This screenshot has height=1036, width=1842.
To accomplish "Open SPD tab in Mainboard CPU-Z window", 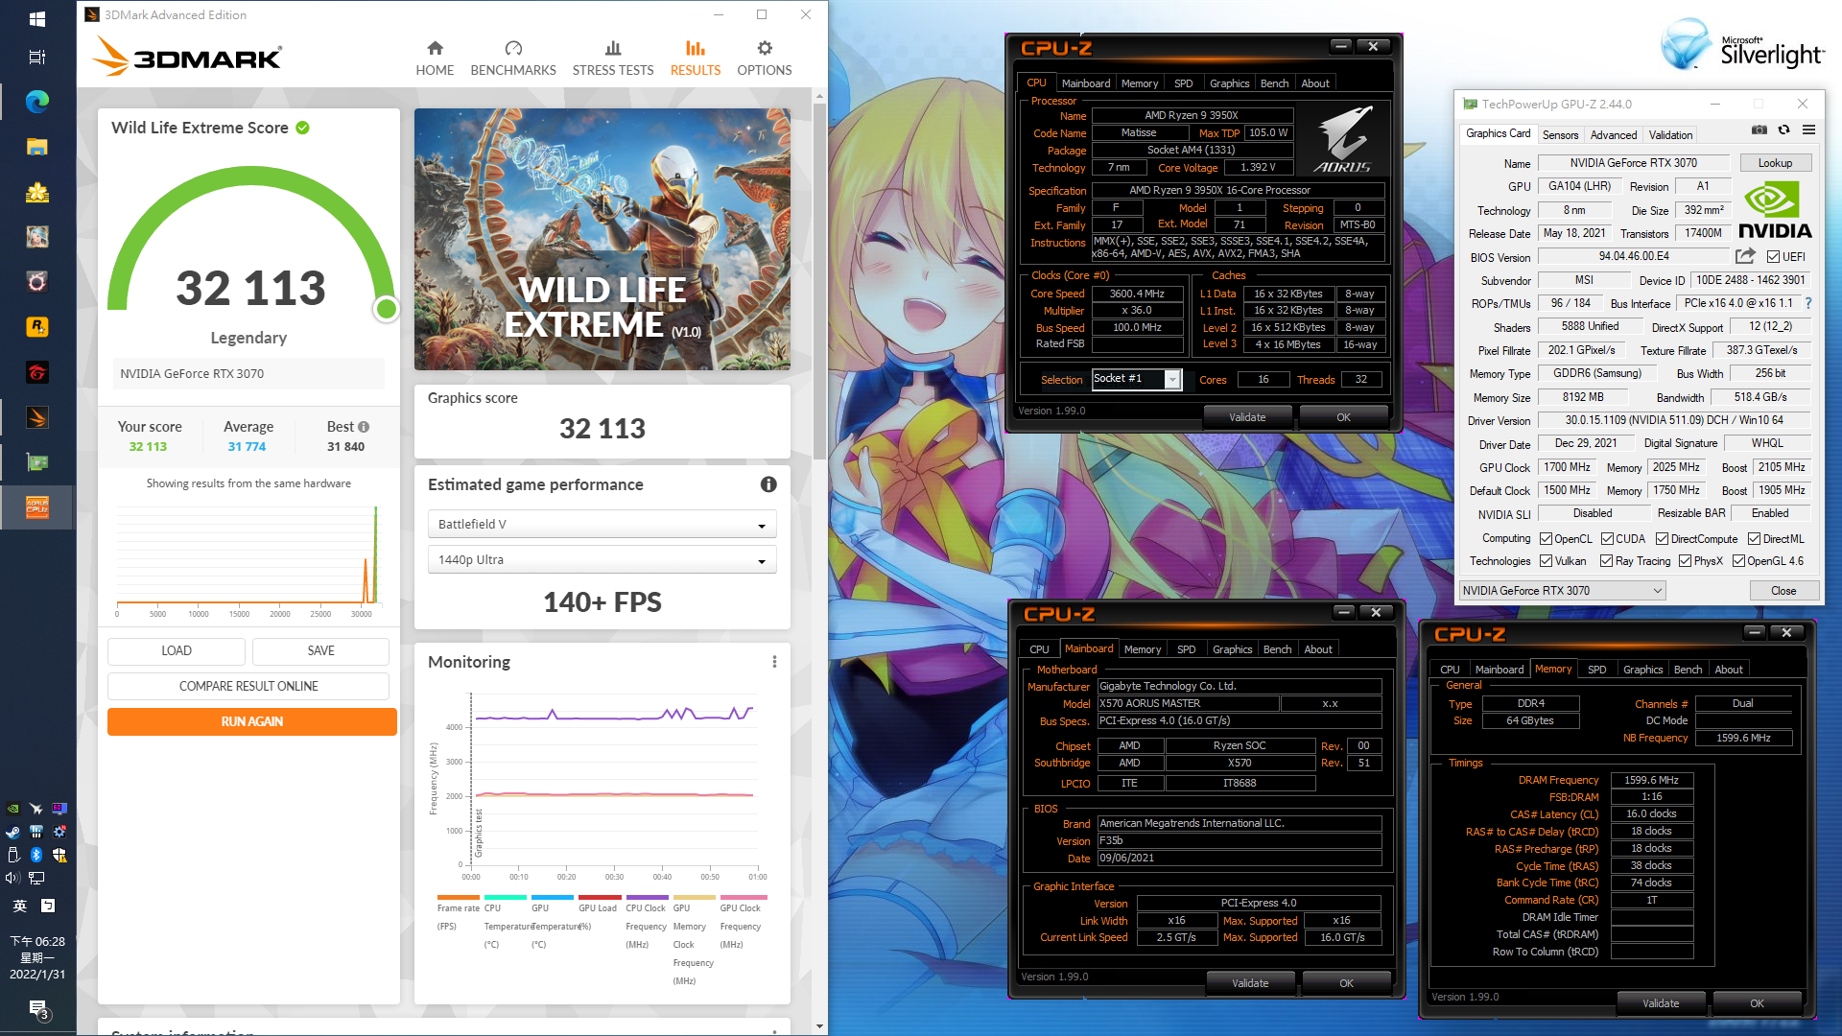I will (x=1187, y=649).
